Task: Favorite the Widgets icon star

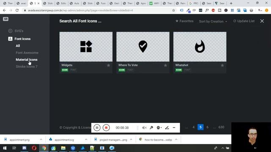Action: point(108,65)
